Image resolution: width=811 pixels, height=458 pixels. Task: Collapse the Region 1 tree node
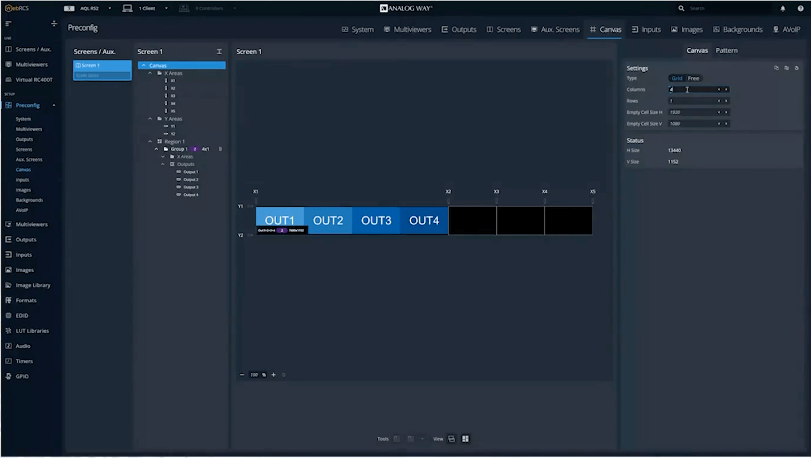pos(150,141)
